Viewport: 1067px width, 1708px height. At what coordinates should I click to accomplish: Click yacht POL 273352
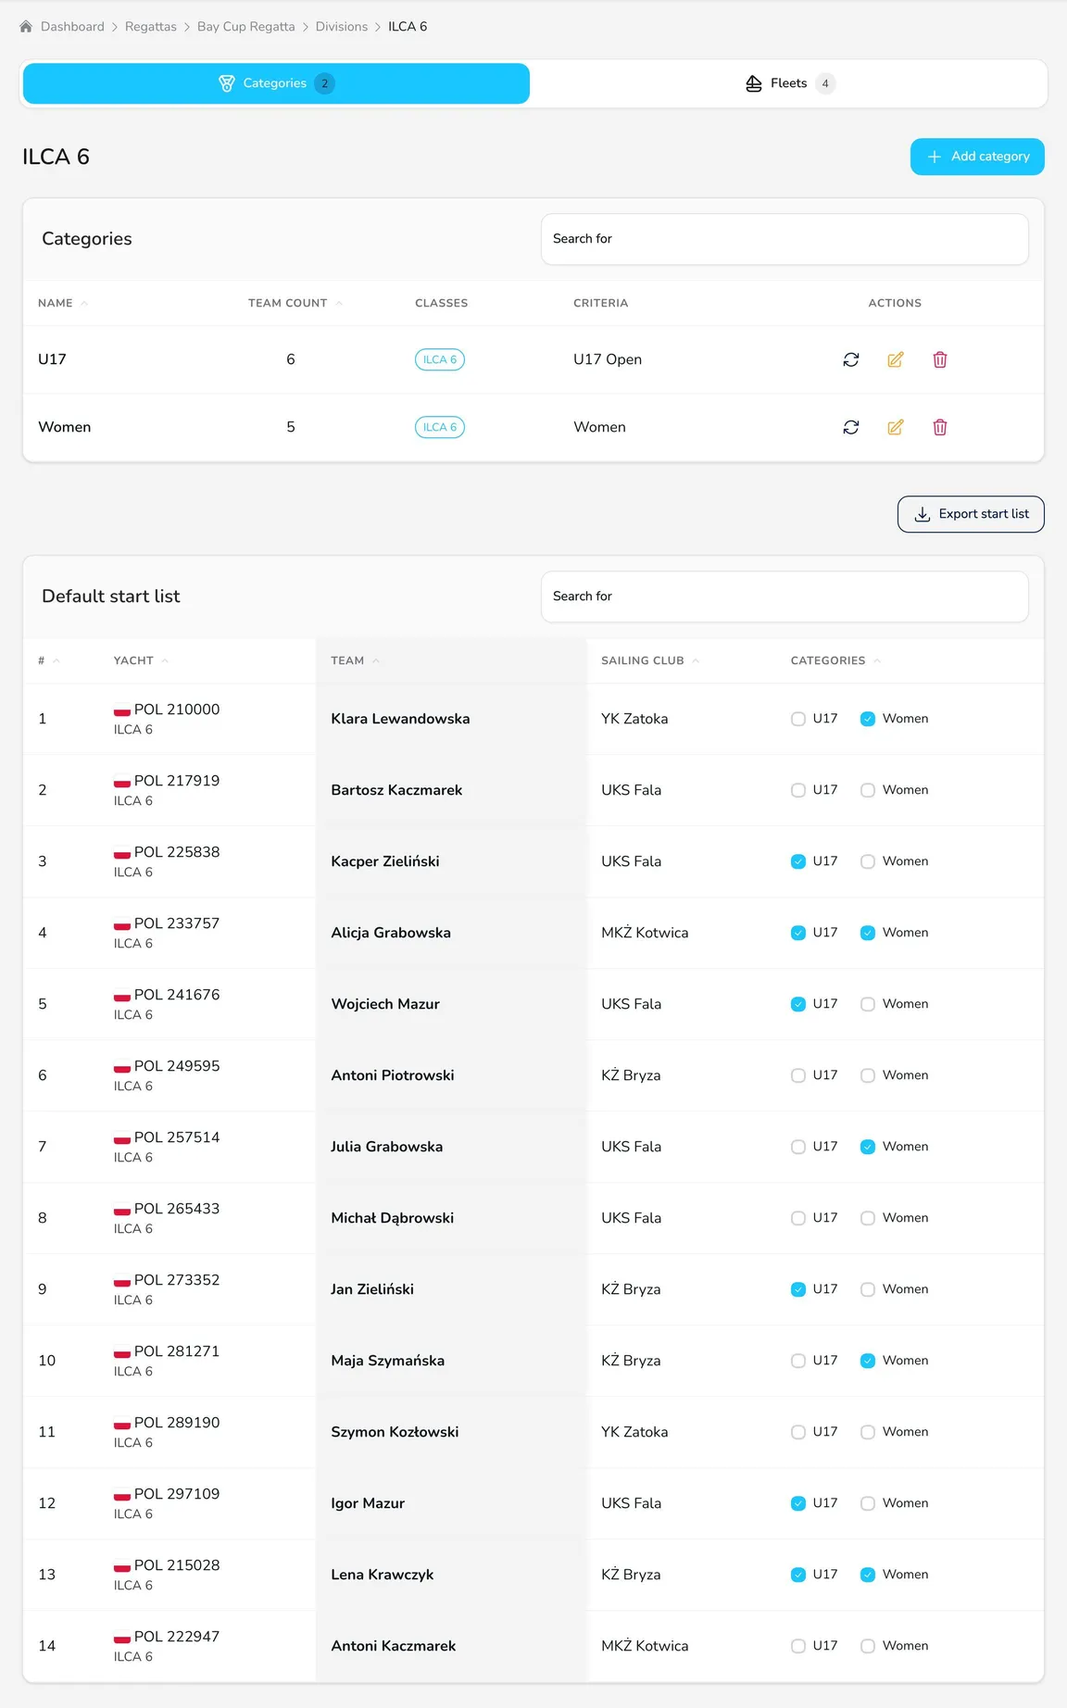pos(177,1280)
